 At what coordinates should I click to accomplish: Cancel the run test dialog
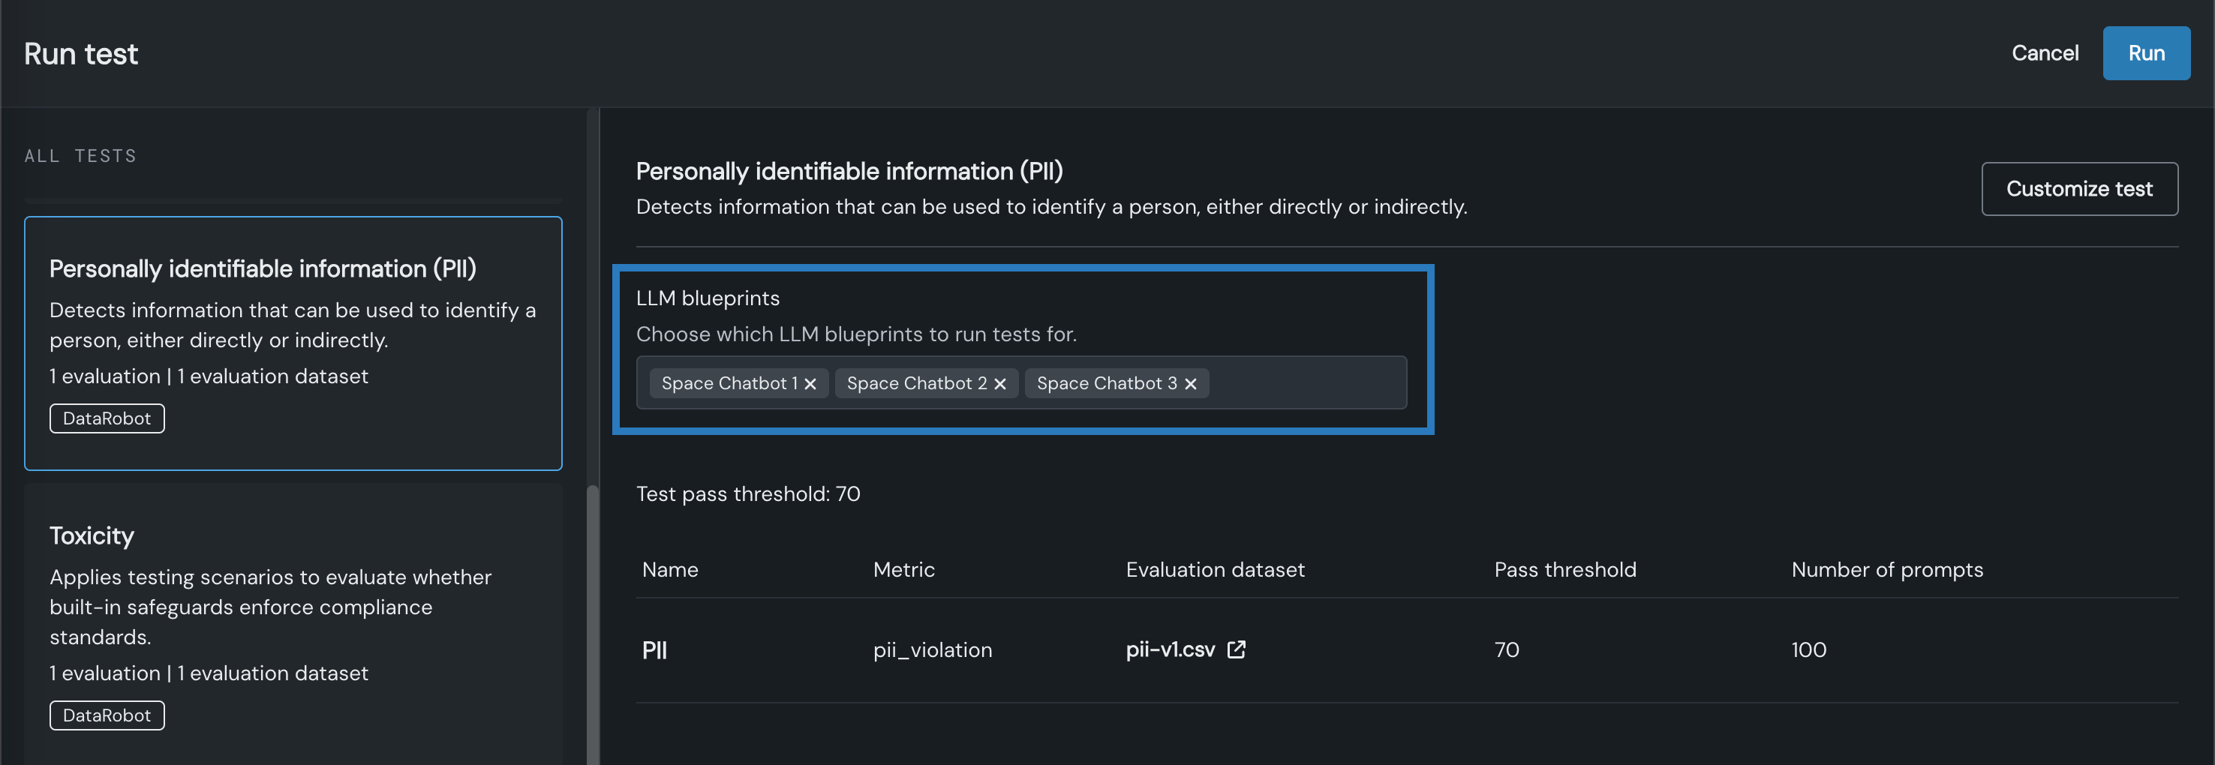[x=2044, y=53]
